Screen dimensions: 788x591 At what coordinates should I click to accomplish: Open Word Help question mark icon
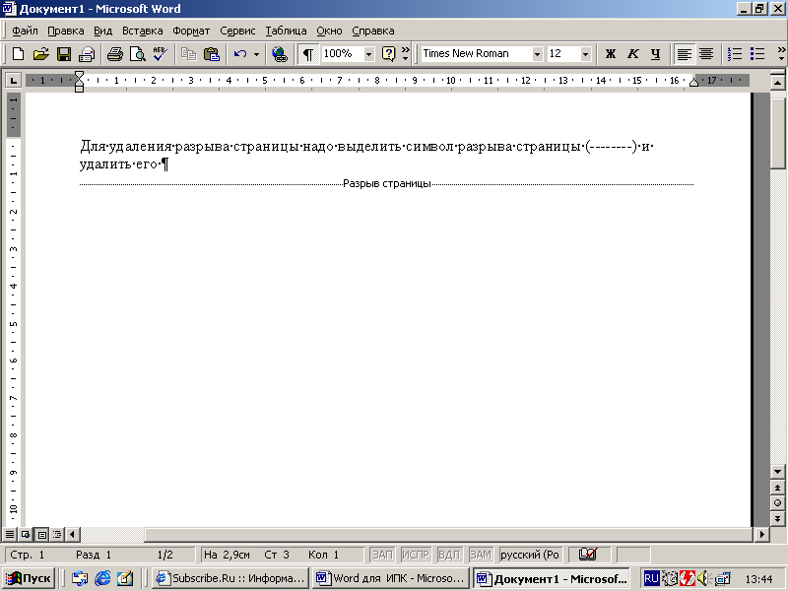[388, 54]
